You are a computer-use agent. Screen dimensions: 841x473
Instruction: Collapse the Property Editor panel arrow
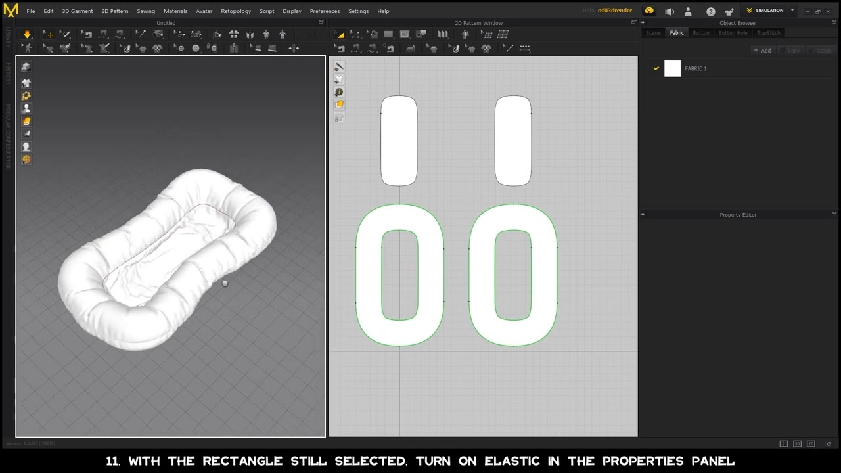tap(643, 214)
